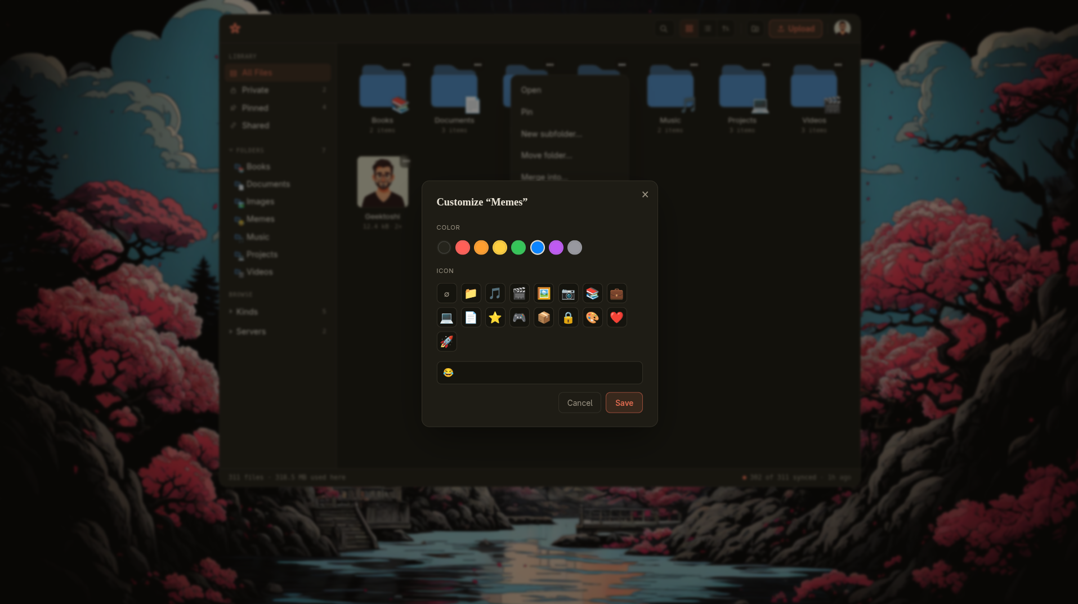Choose the star icon
The height and width of the screenshot is (604, 1078).
[495, 317]
